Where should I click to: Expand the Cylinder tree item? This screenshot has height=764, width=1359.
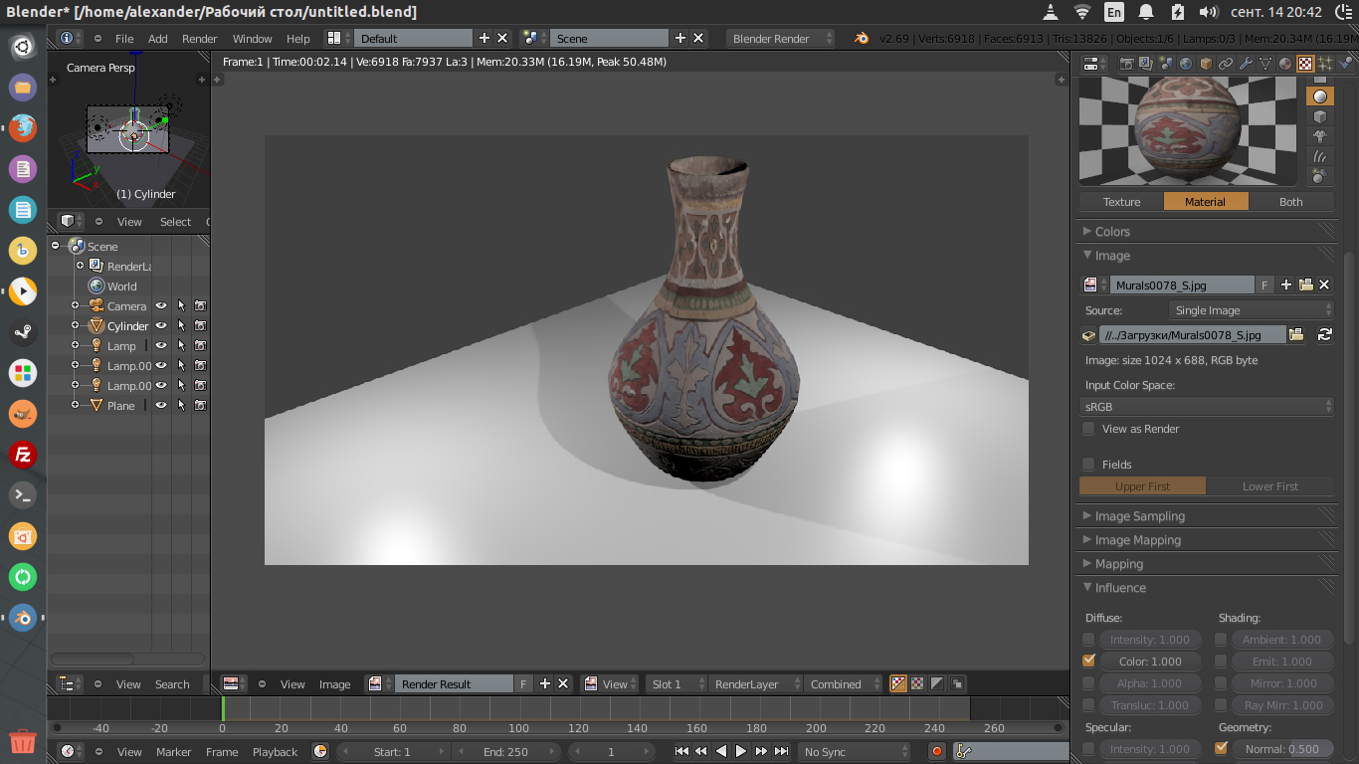pyautogui.click(x=75, y=325)
